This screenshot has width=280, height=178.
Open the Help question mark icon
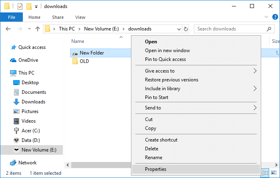coord(274,17)
